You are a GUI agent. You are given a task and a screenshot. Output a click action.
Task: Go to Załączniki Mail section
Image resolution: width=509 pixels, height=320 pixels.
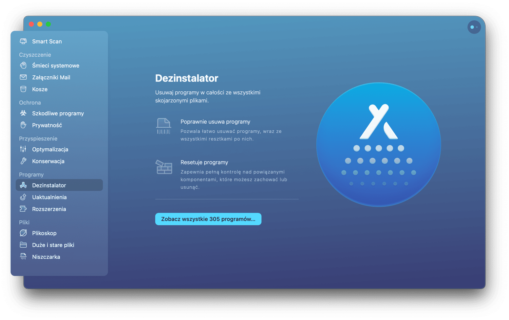(59, 77)
